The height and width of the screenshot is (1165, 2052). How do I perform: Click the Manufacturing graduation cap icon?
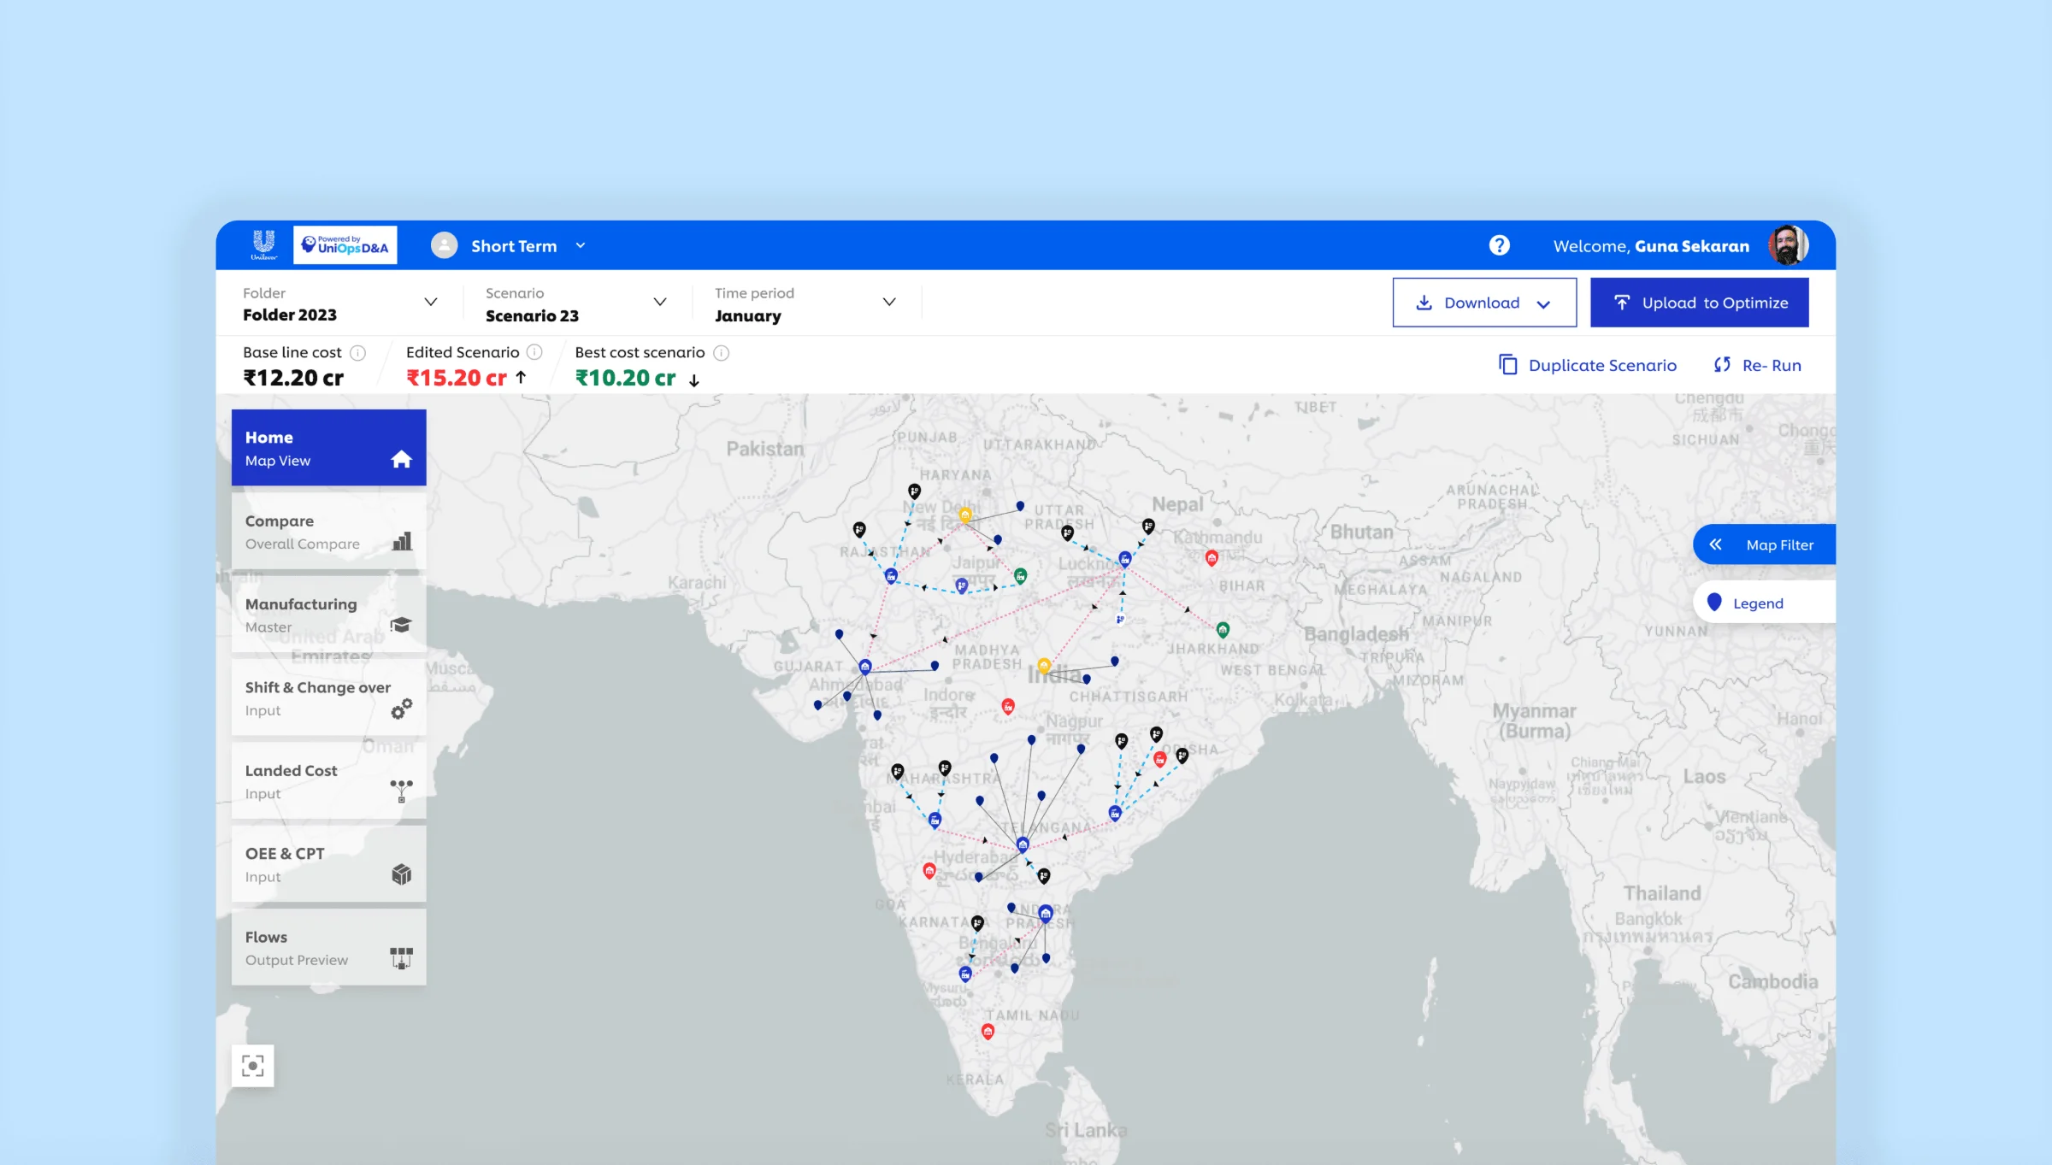click(401, 625)
